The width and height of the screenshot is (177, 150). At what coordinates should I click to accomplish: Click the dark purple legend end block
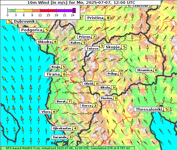click(x=74, y=10)
